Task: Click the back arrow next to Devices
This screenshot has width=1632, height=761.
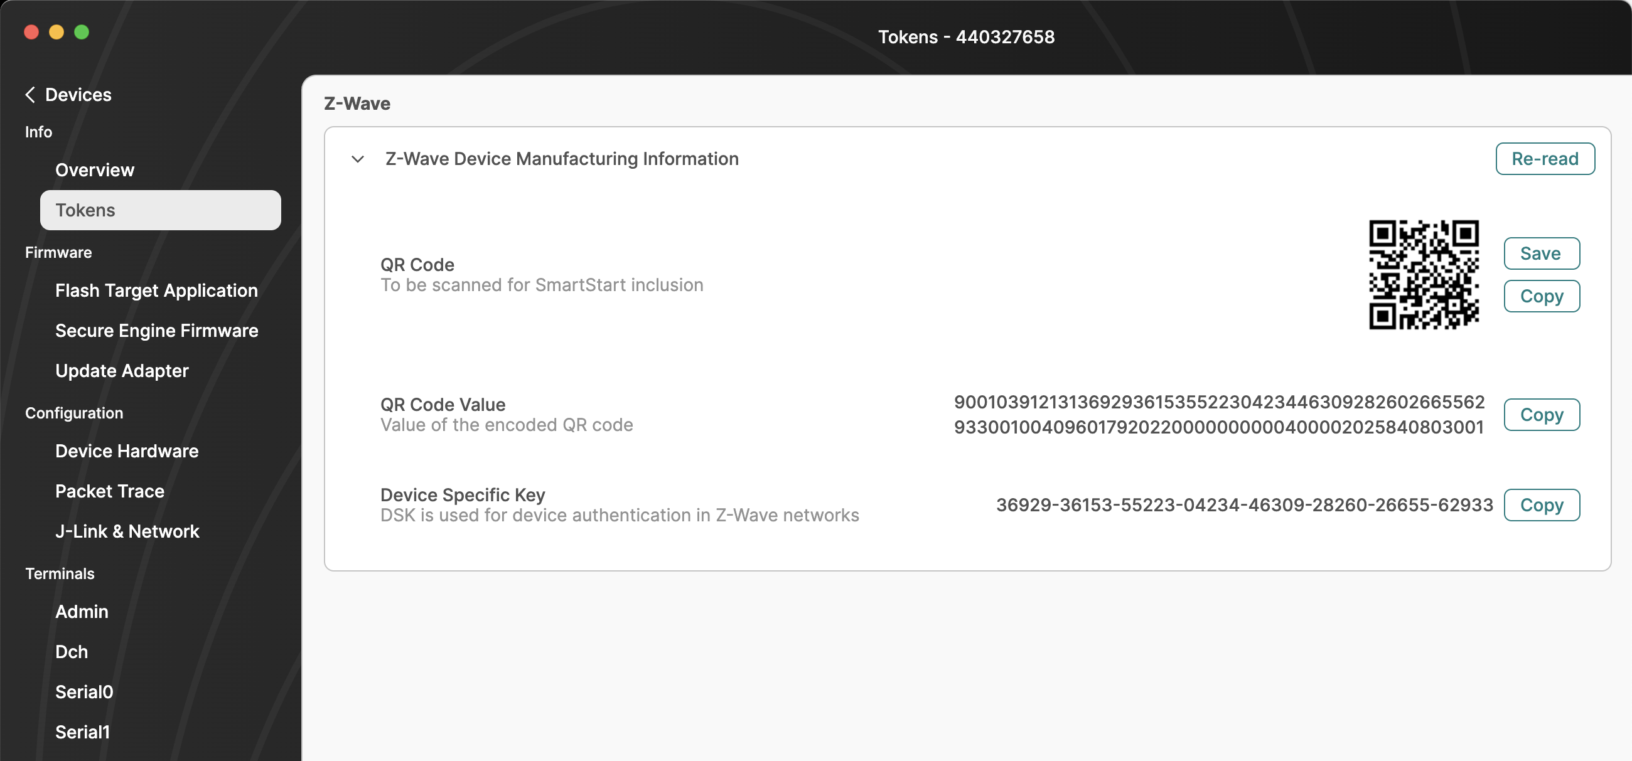Action: click(x=29, y=94)
